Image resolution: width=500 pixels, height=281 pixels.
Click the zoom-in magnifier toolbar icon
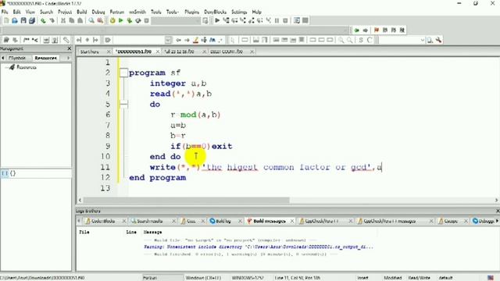point(341,40)
